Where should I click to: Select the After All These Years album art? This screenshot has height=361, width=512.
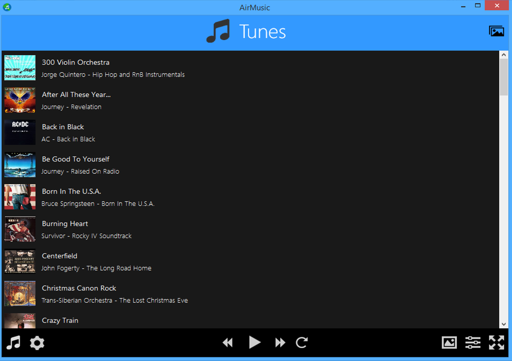pos(20,100)
